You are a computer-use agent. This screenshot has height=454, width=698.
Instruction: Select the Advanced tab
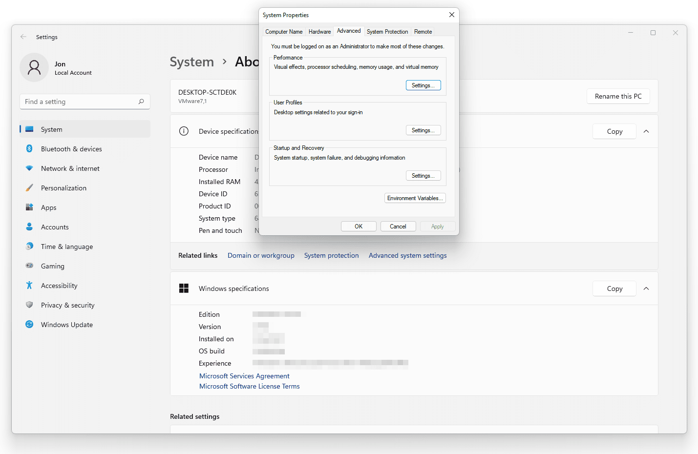click(x=349, y=31)
